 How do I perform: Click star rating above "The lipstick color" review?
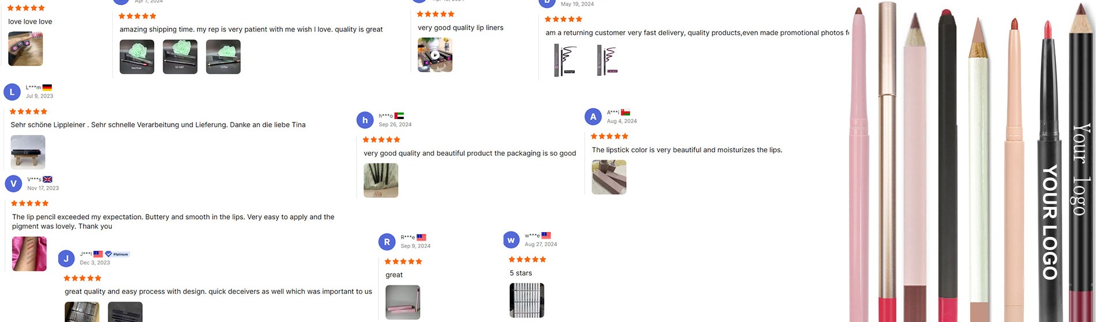click(609, 136)
